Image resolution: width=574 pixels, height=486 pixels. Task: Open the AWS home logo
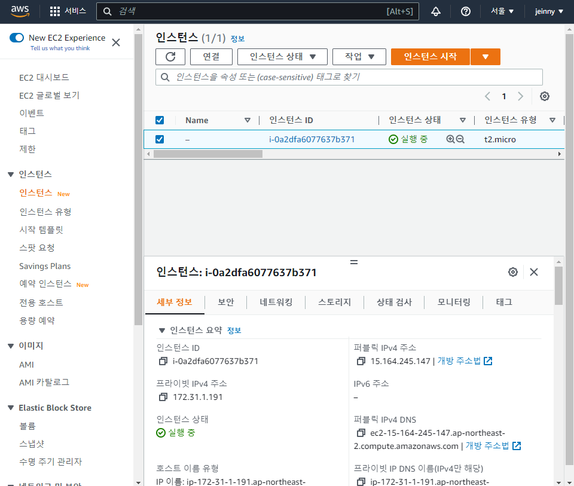pyautogui.click(x=20, y=11)
